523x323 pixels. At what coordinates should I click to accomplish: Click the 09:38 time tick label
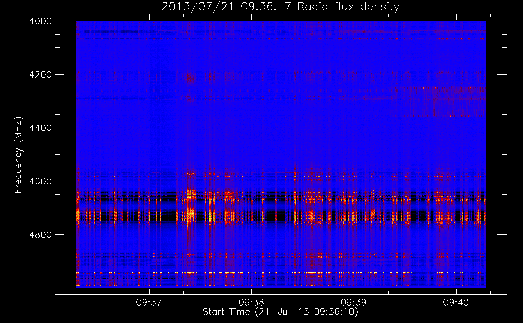pyautogui.click(x=251, y=303)
